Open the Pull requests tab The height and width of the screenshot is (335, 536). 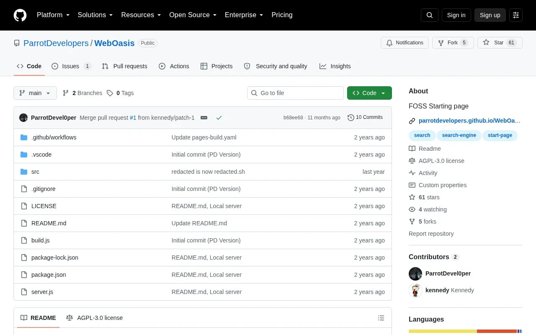(x=124, y=66)
